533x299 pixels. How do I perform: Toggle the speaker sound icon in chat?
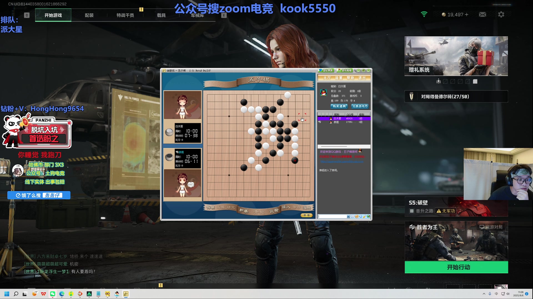tap(360, 216)
